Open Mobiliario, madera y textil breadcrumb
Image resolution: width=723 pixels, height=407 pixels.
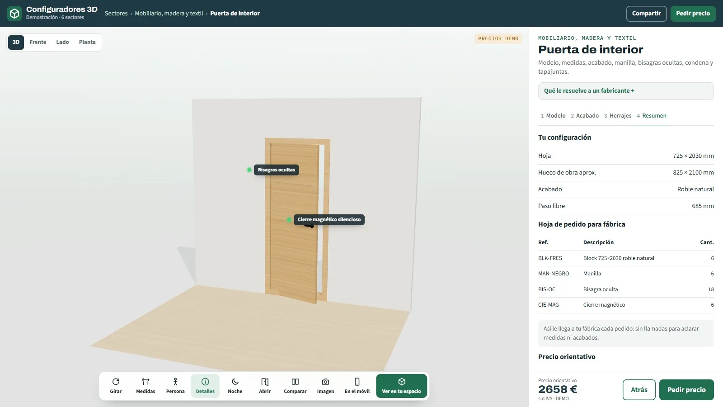click(169, 14)
